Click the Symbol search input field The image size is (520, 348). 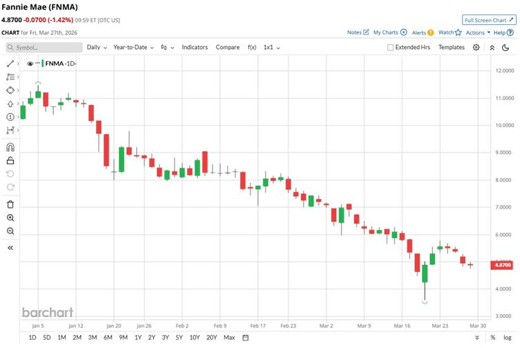pyautogui.click(x=44, y=48)
